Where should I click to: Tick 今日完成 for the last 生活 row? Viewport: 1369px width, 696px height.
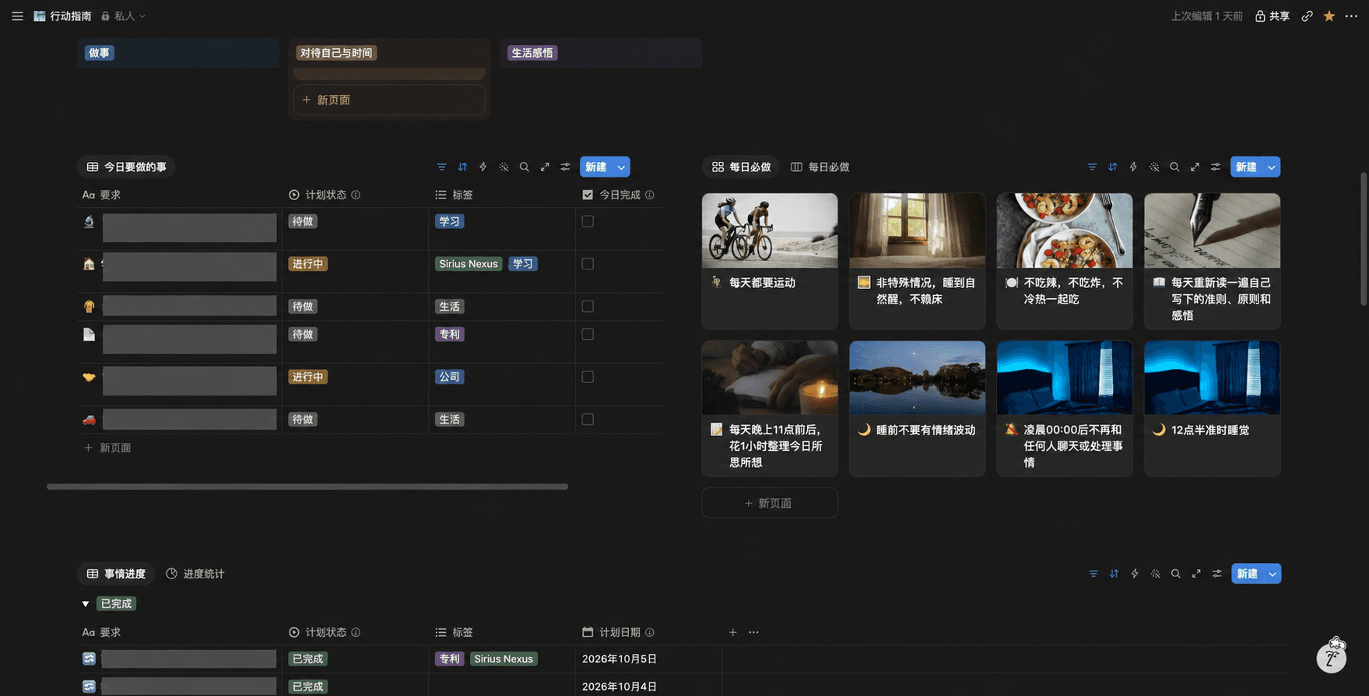588,419
